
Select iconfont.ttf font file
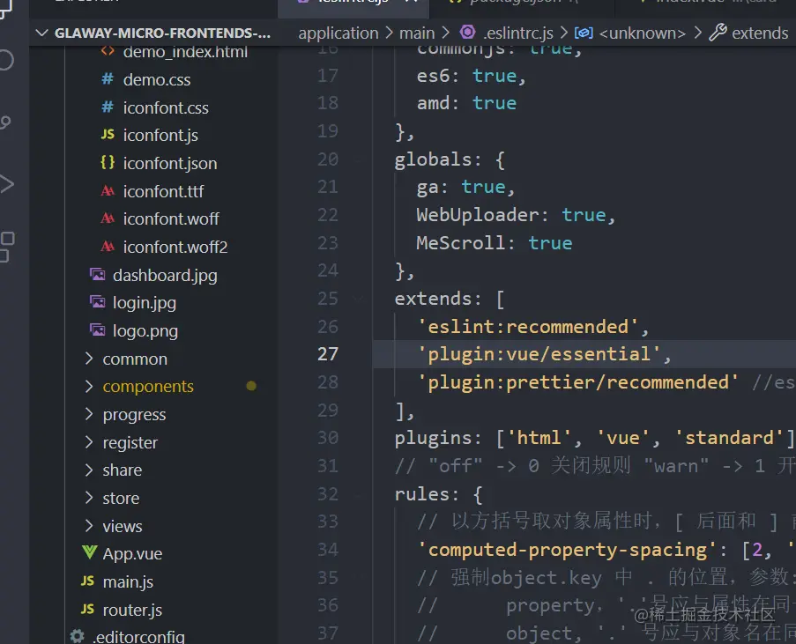pyautogui.click(x=163, y=191)
